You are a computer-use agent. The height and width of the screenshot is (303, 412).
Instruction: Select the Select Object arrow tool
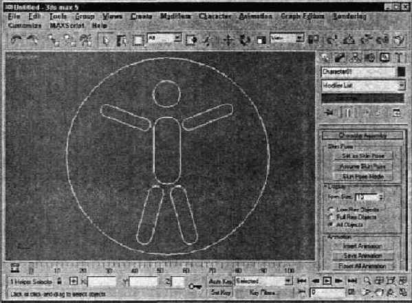[106, 40]
